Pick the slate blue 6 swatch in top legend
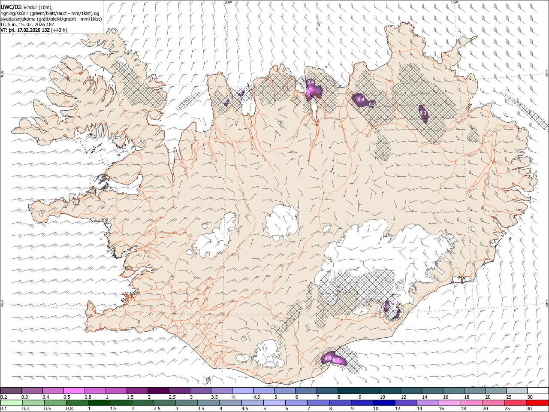This screenshot has width=549, height=412. [x=305, y=391]
